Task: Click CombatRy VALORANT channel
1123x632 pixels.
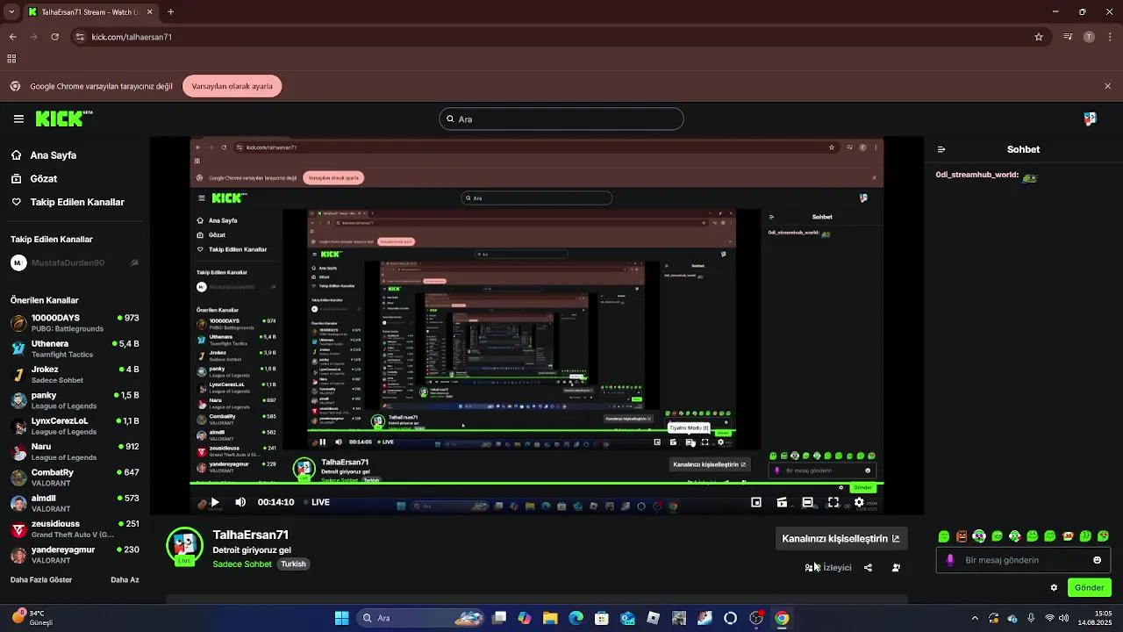Action: (75, 478)
